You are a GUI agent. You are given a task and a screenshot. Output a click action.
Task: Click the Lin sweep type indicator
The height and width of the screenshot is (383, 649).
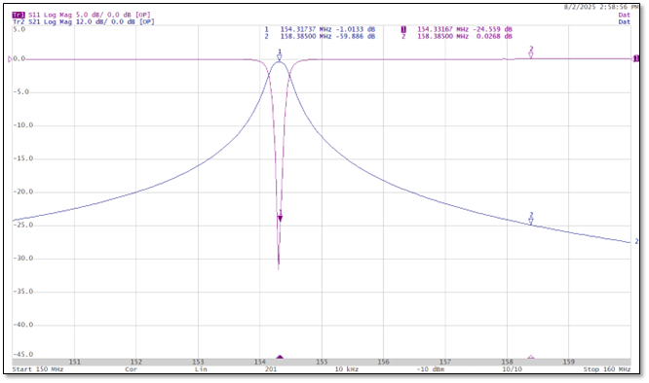tap(201, 369)
